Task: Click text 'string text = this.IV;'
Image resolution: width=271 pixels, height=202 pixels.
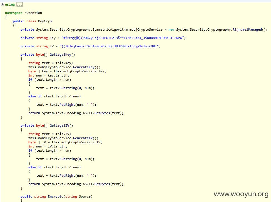Action: click(49, 134)
